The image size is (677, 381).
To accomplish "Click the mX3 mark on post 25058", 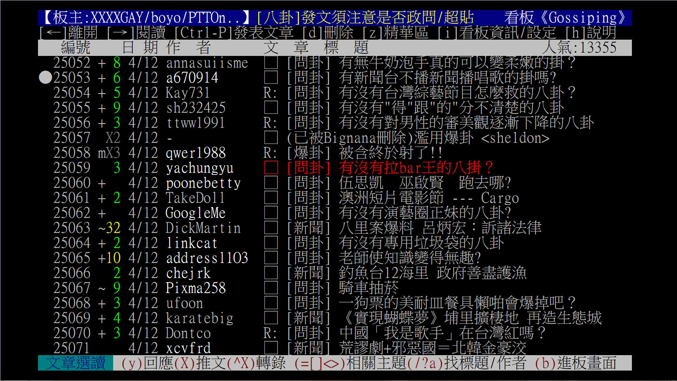I will click(x=109, y=153).
